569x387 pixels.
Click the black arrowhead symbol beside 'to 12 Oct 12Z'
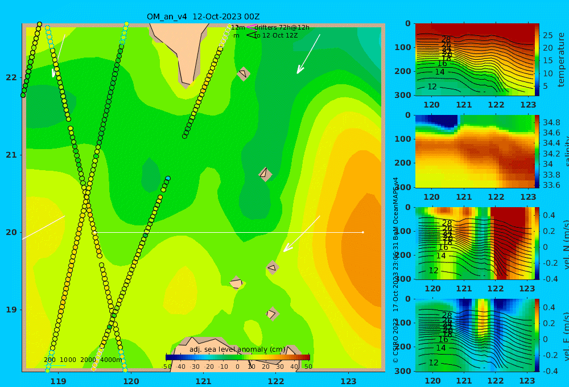pyautogui.click(x=251, y=35)
